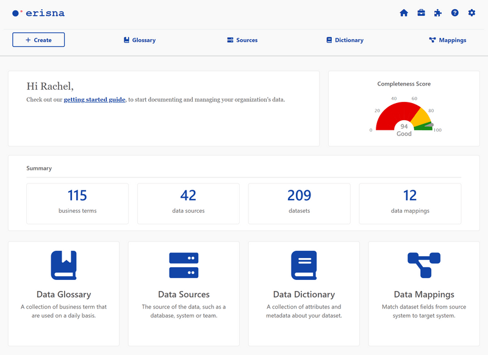Screen dimensions: 488x355
Task: Select the puzzle piece integrations icon
Action: 438,12
